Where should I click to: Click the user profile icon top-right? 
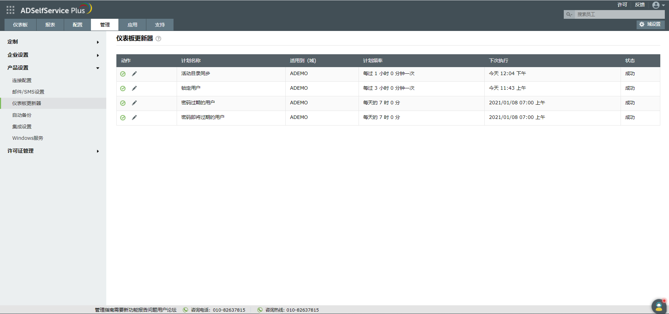point(656,5)
